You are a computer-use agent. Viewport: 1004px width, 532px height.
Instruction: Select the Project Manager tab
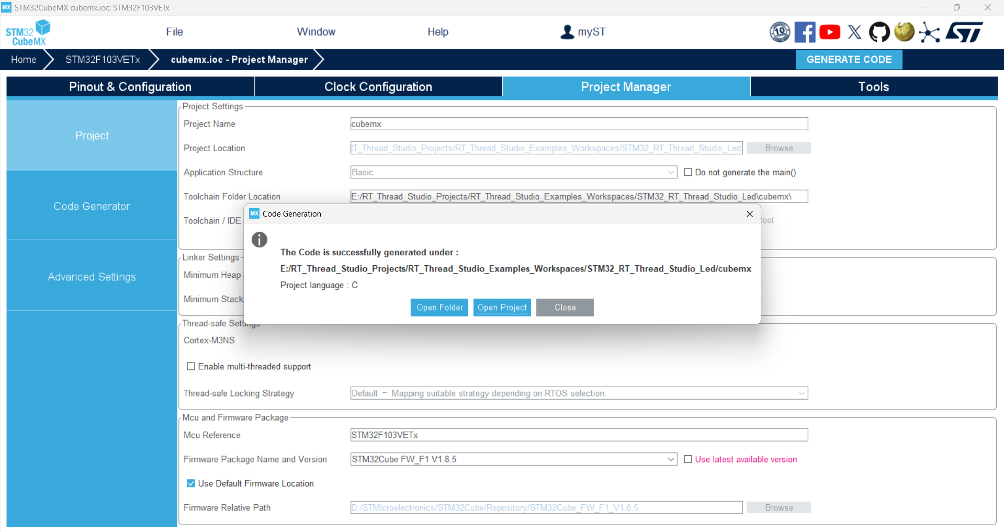[626, 87]
